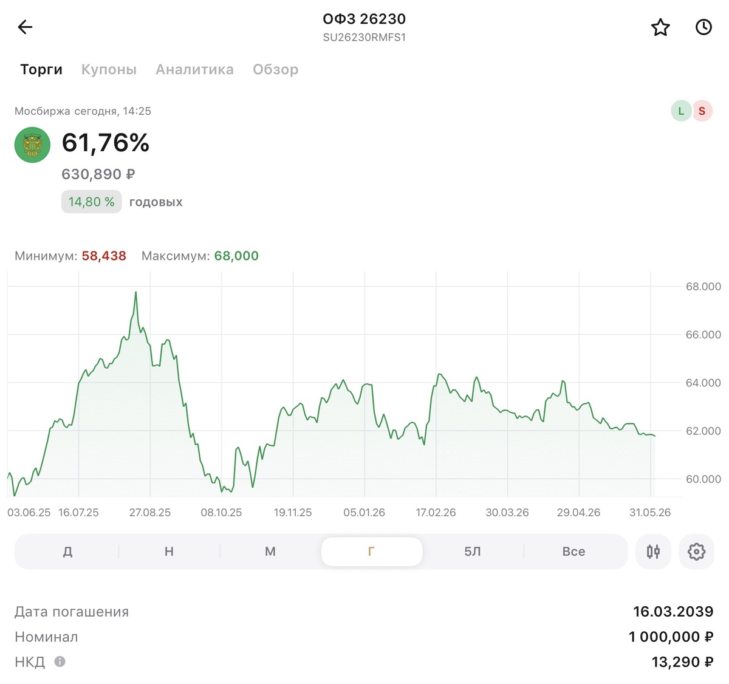729x684 pixels.
Task: Select the М month period
Action: click(270, 552)
